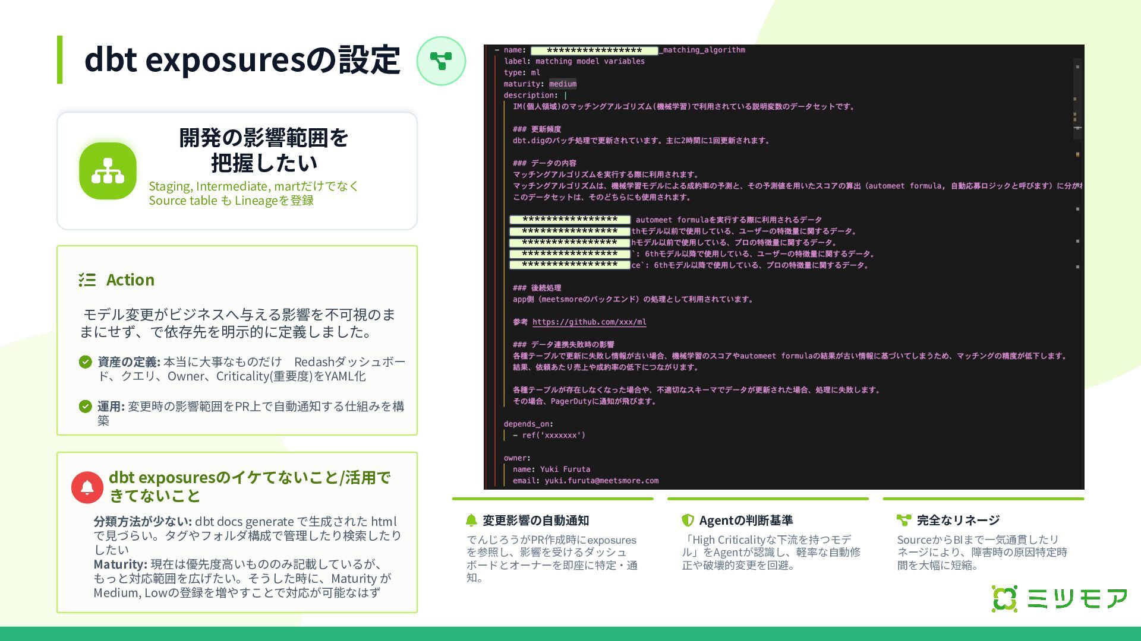Collapse the YAML name entry fold marker
1141x641 pixels.
[x=497, y=50]
